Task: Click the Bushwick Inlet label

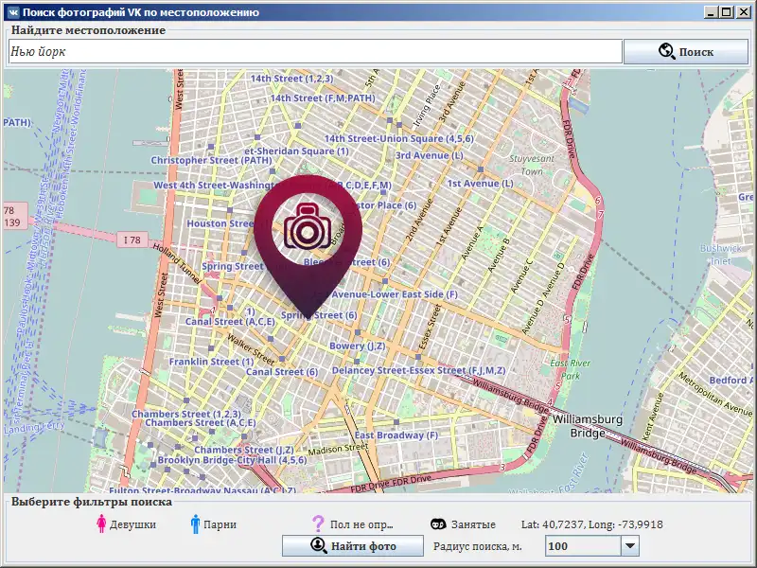Action: pyautogui.click(x=721, y=255)
